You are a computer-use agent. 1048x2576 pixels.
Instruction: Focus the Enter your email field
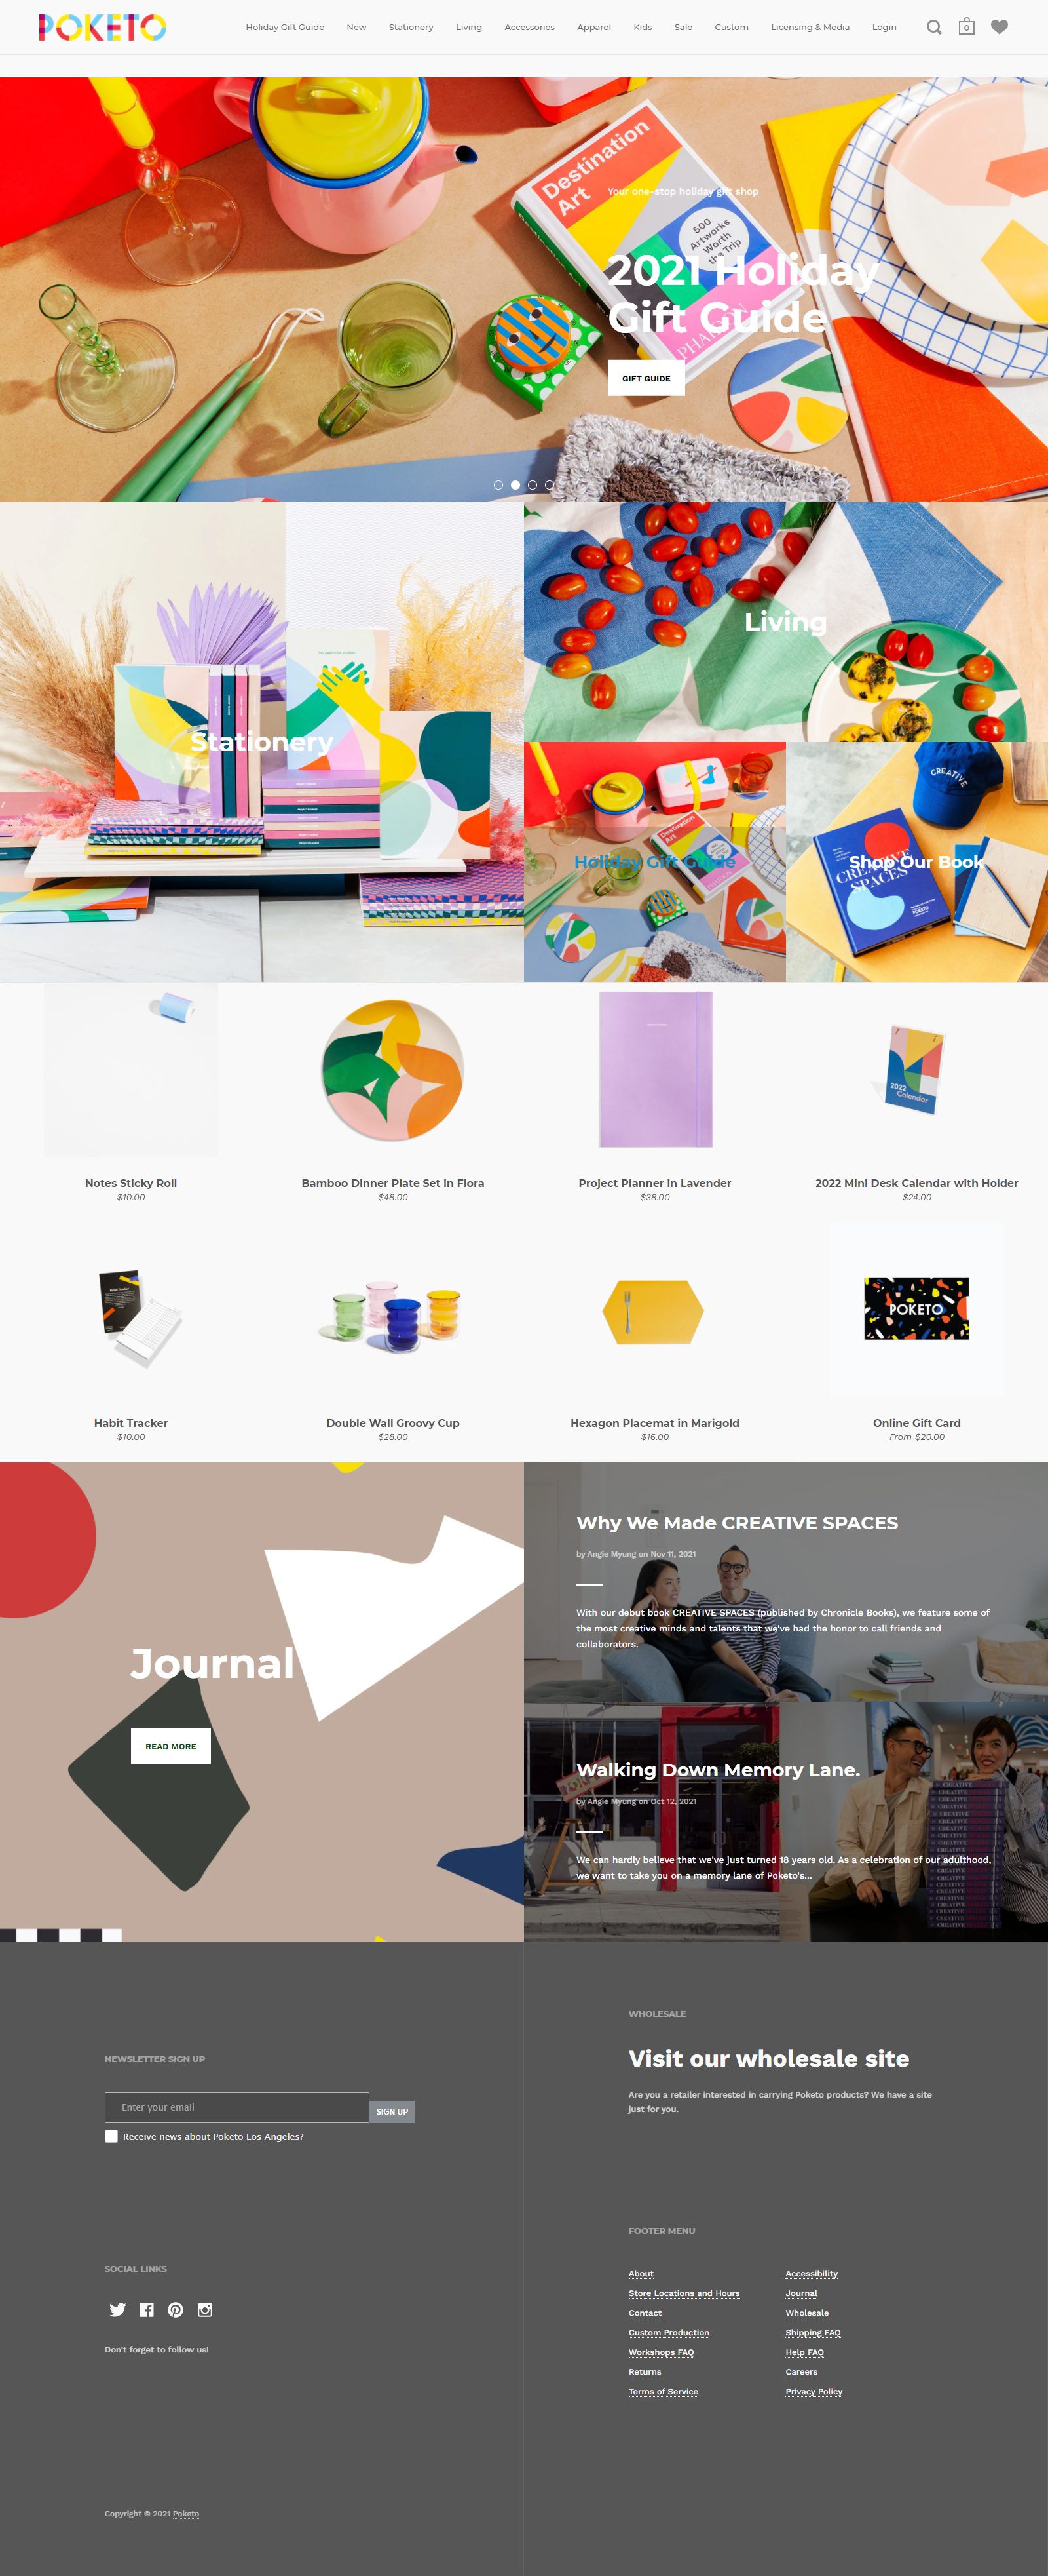coord(236,2107)
